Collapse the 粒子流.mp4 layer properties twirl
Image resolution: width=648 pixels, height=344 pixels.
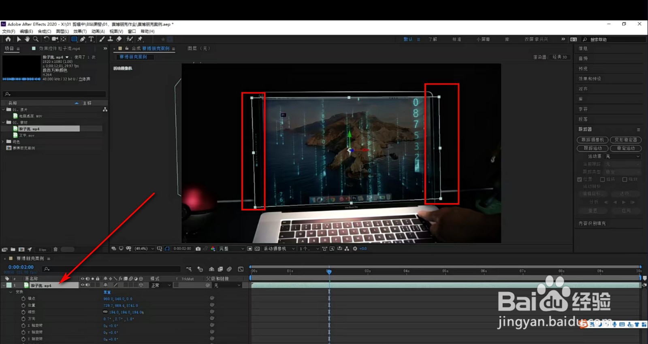[4, 285]
